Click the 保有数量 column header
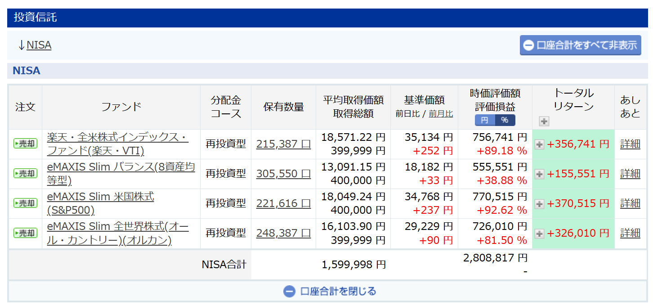 coord(283,107)
